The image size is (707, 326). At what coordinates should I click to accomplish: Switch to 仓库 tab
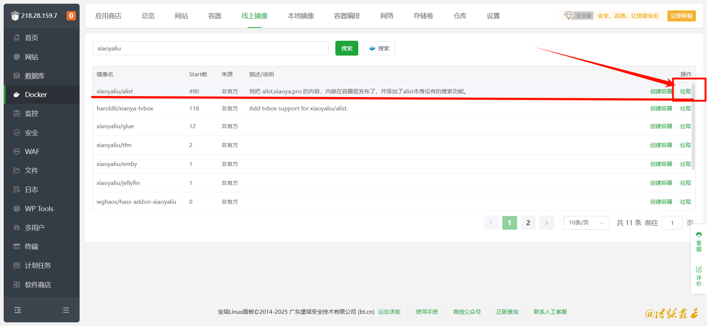(x=460, y=16)
